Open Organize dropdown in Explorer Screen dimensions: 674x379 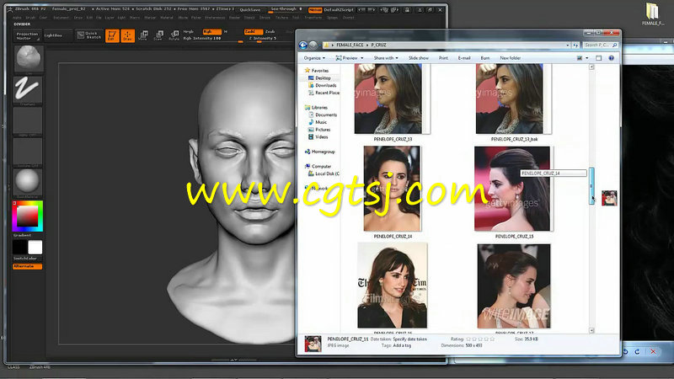tap(314, 58)
